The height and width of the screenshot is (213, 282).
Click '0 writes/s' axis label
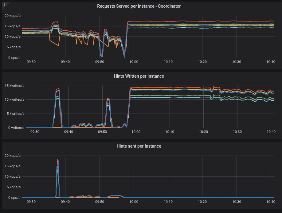[x=16, y=128]
